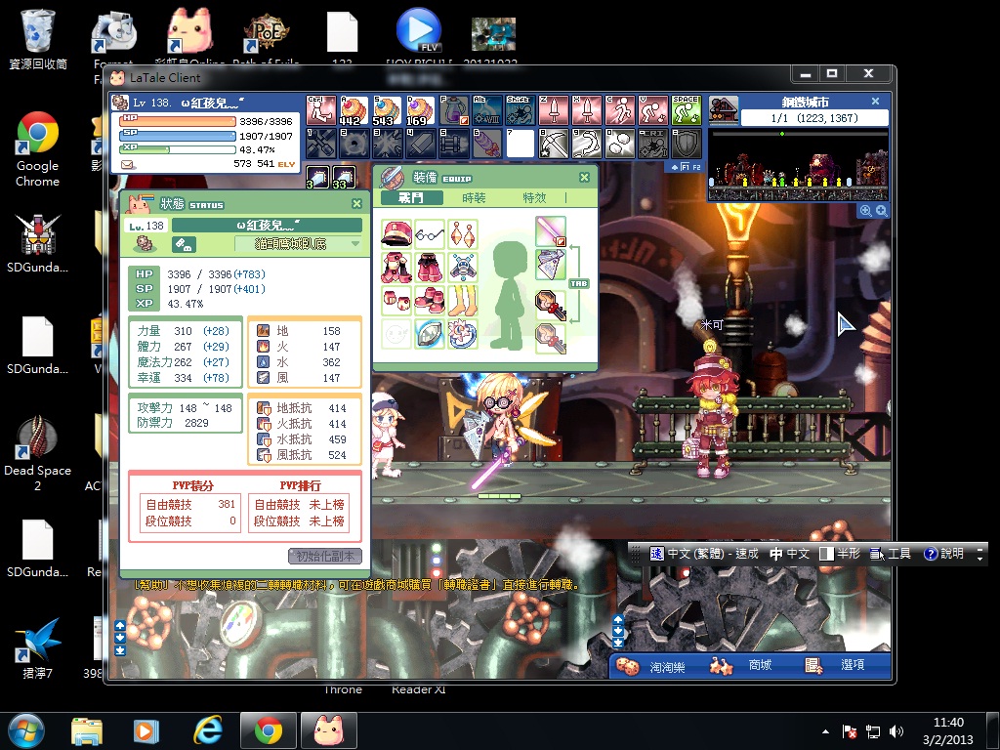Switch quickslot page to F2

696,167
